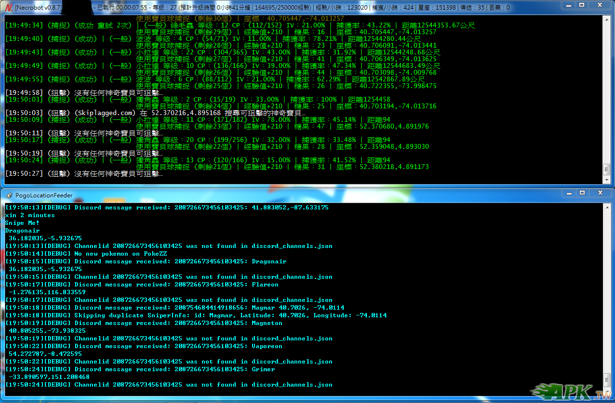Select the [19:50:19] snipe log line
Image resolution: width=615 pixels, height=403 pixels.
click(84, 153)
